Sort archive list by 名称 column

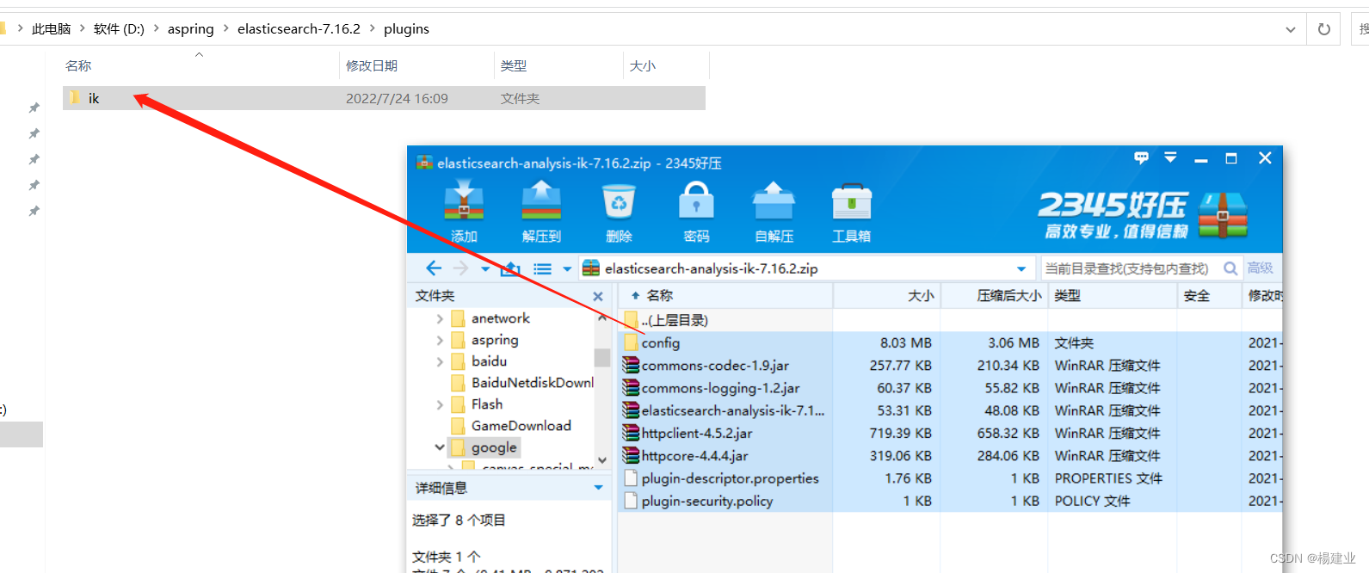tap(725, 296)
